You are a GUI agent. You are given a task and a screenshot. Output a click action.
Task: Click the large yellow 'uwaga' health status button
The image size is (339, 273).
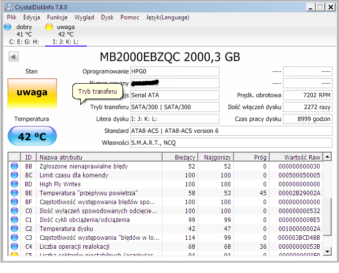pyautogui.click(x=32, y=93)
